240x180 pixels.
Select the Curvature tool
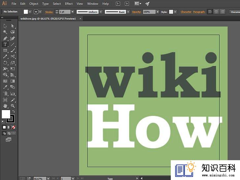pos(13,38)
